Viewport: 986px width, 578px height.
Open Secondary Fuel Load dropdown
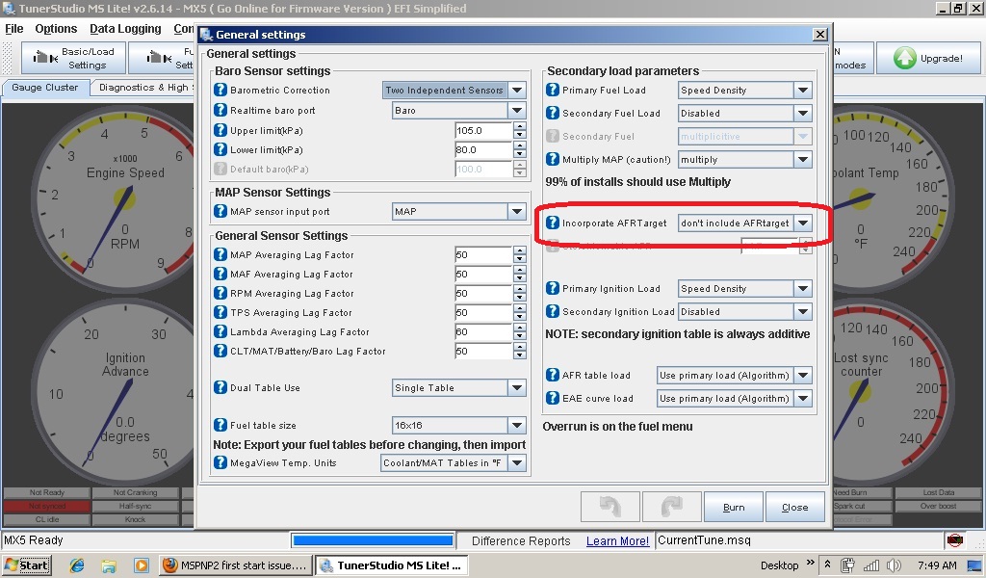tap(803, 114)
